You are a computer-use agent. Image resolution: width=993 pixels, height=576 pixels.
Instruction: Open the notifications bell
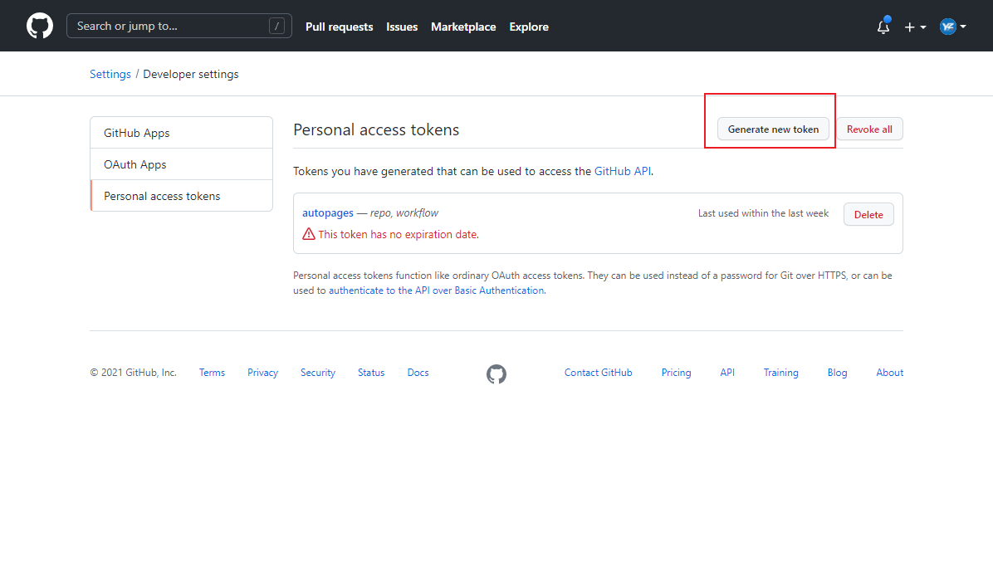coord(883,27)
